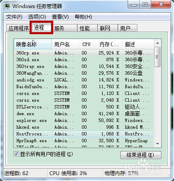Maximize the Task Manager window
The width and height of the screenshot is (174, 181).
145,5
